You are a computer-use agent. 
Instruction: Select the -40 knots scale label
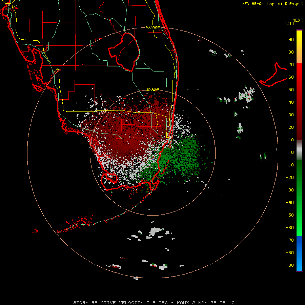click(x=290, y=203)
